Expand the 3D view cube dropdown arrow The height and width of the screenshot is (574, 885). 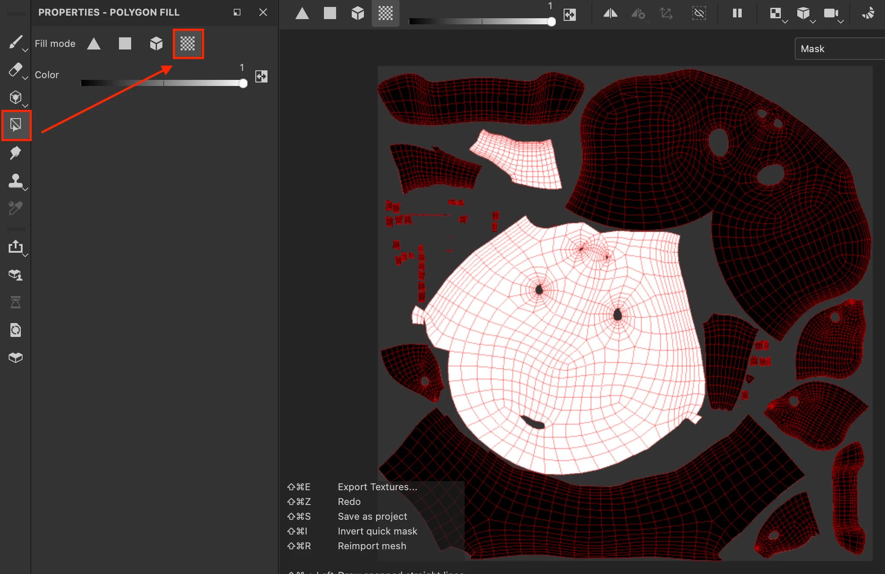[813, 21]
